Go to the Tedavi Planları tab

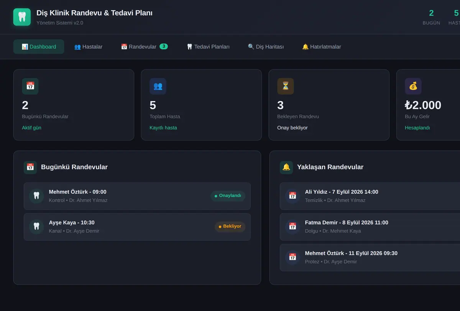point(208,47)
